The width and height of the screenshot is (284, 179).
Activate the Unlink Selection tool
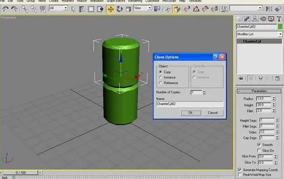(x=34, y=9)
